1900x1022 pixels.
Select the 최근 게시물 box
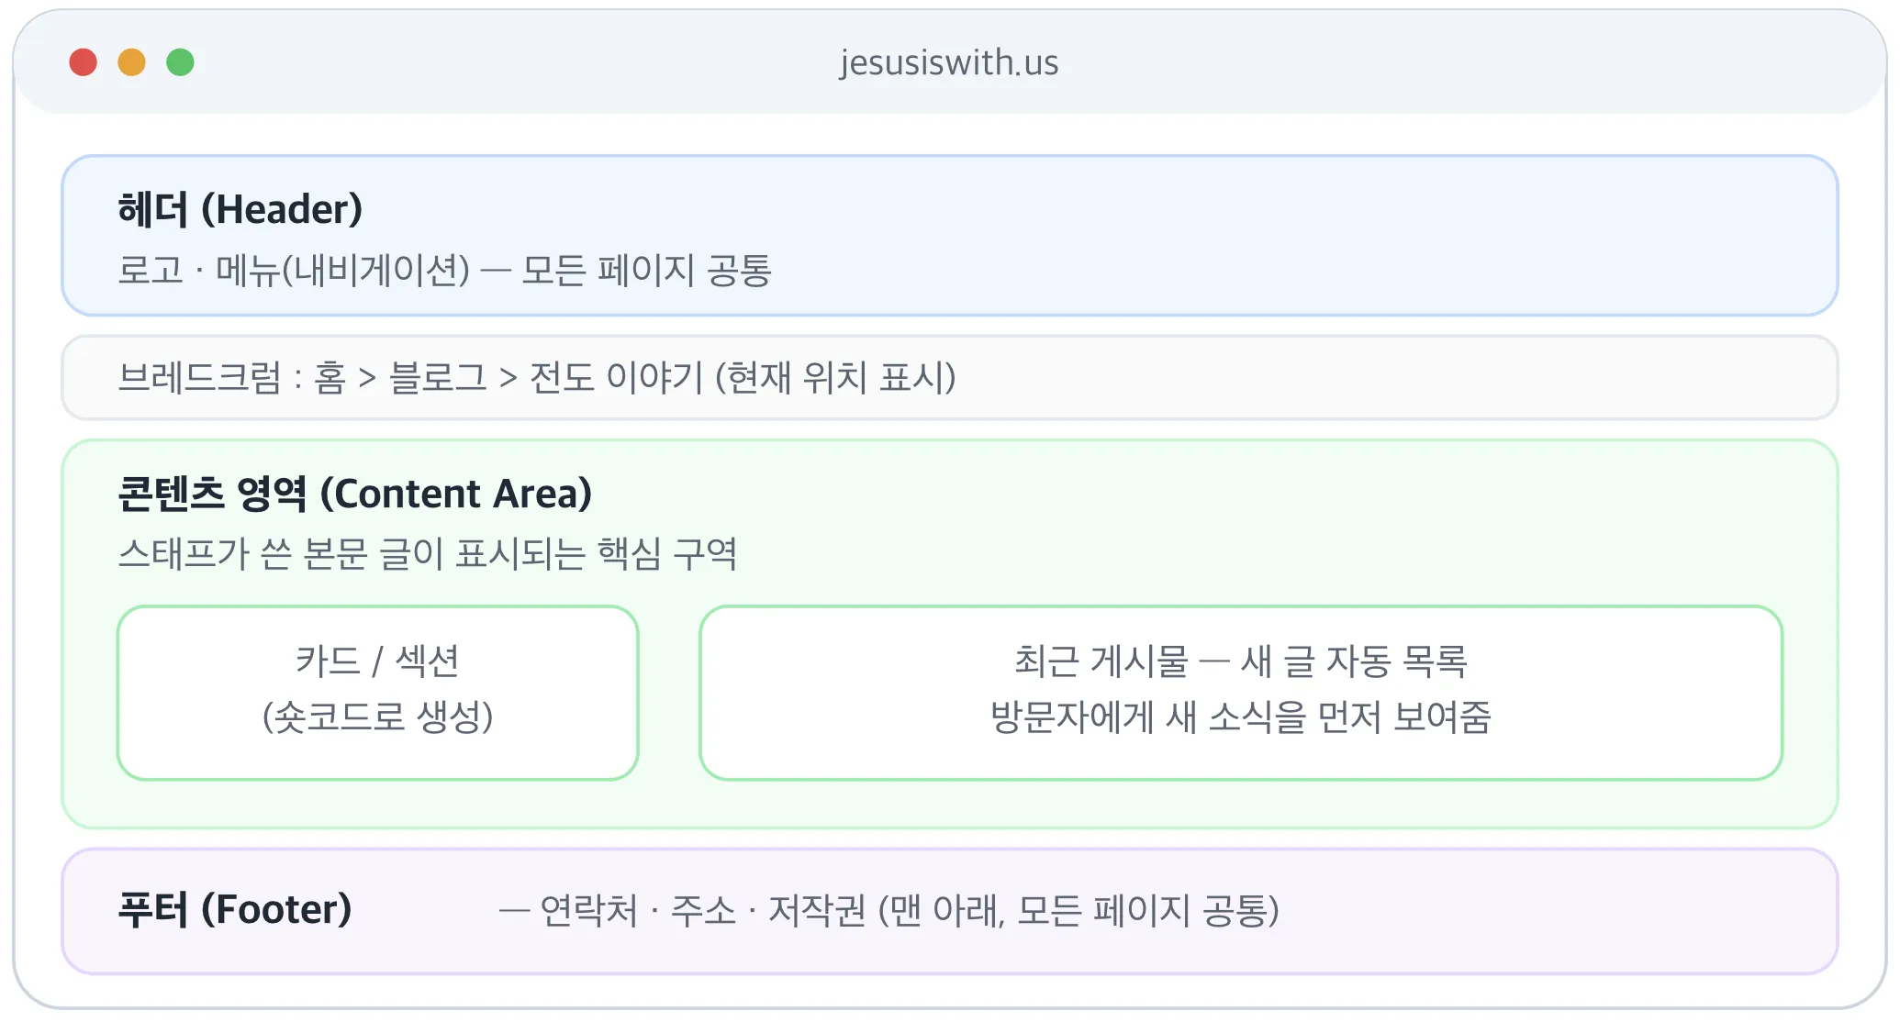(1241, 693)
